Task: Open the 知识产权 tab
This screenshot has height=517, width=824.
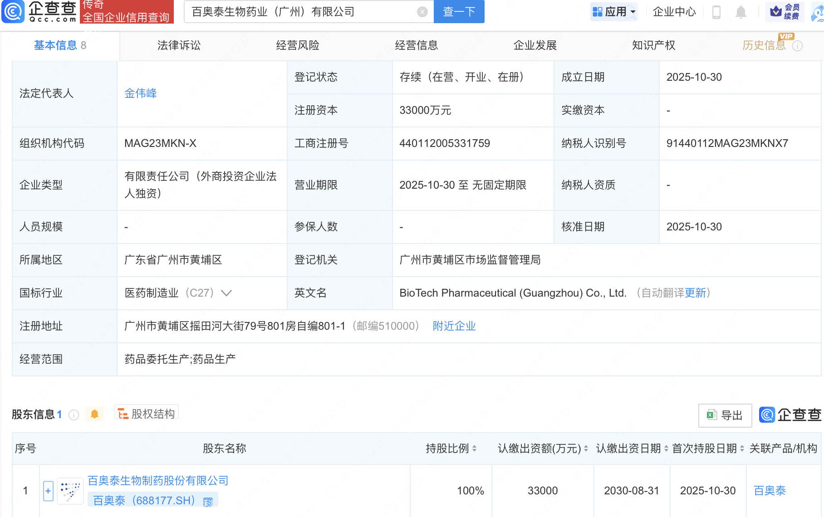Action: click(x=653, y=45)
